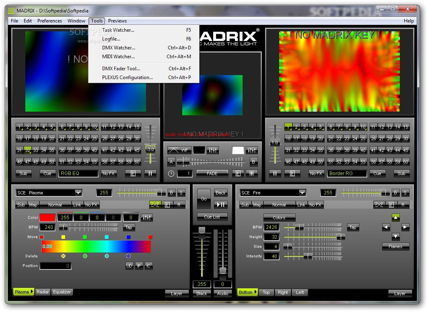This screenshot has width=428, height=312.
Task: Open mixer sliders icon next to white swatch
Action: [252, 150]
